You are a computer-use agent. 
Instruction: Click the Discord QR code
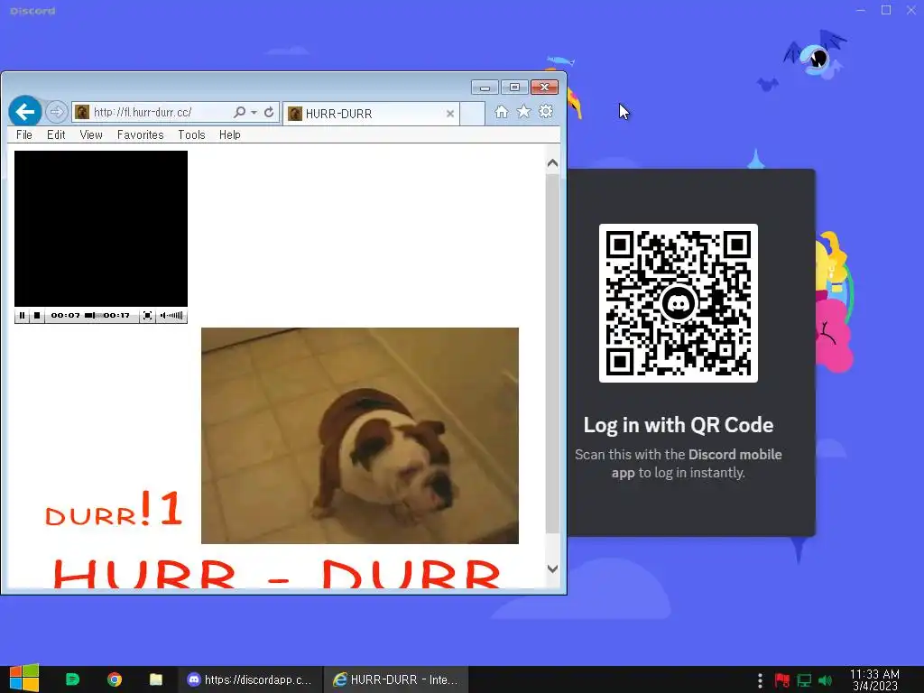coord(679,303)
